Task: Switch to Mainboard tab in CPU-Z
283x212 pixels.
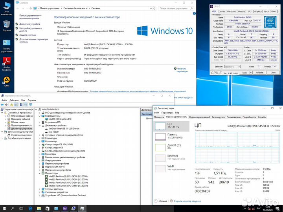Action: (232, 11)
